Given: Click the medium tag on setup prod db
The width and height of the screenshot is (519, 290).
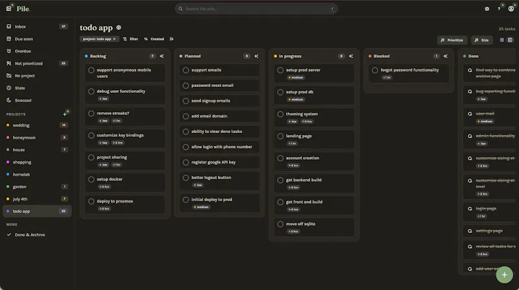Looking at the screenshot, I should click(296, 99).
